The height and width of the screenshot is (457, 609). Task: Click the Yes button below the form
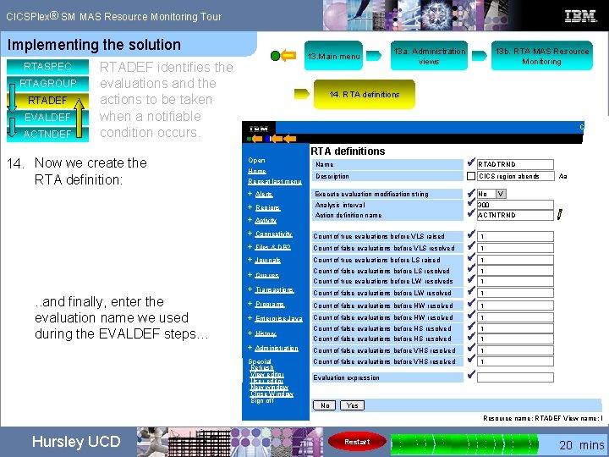pos(352,405)
